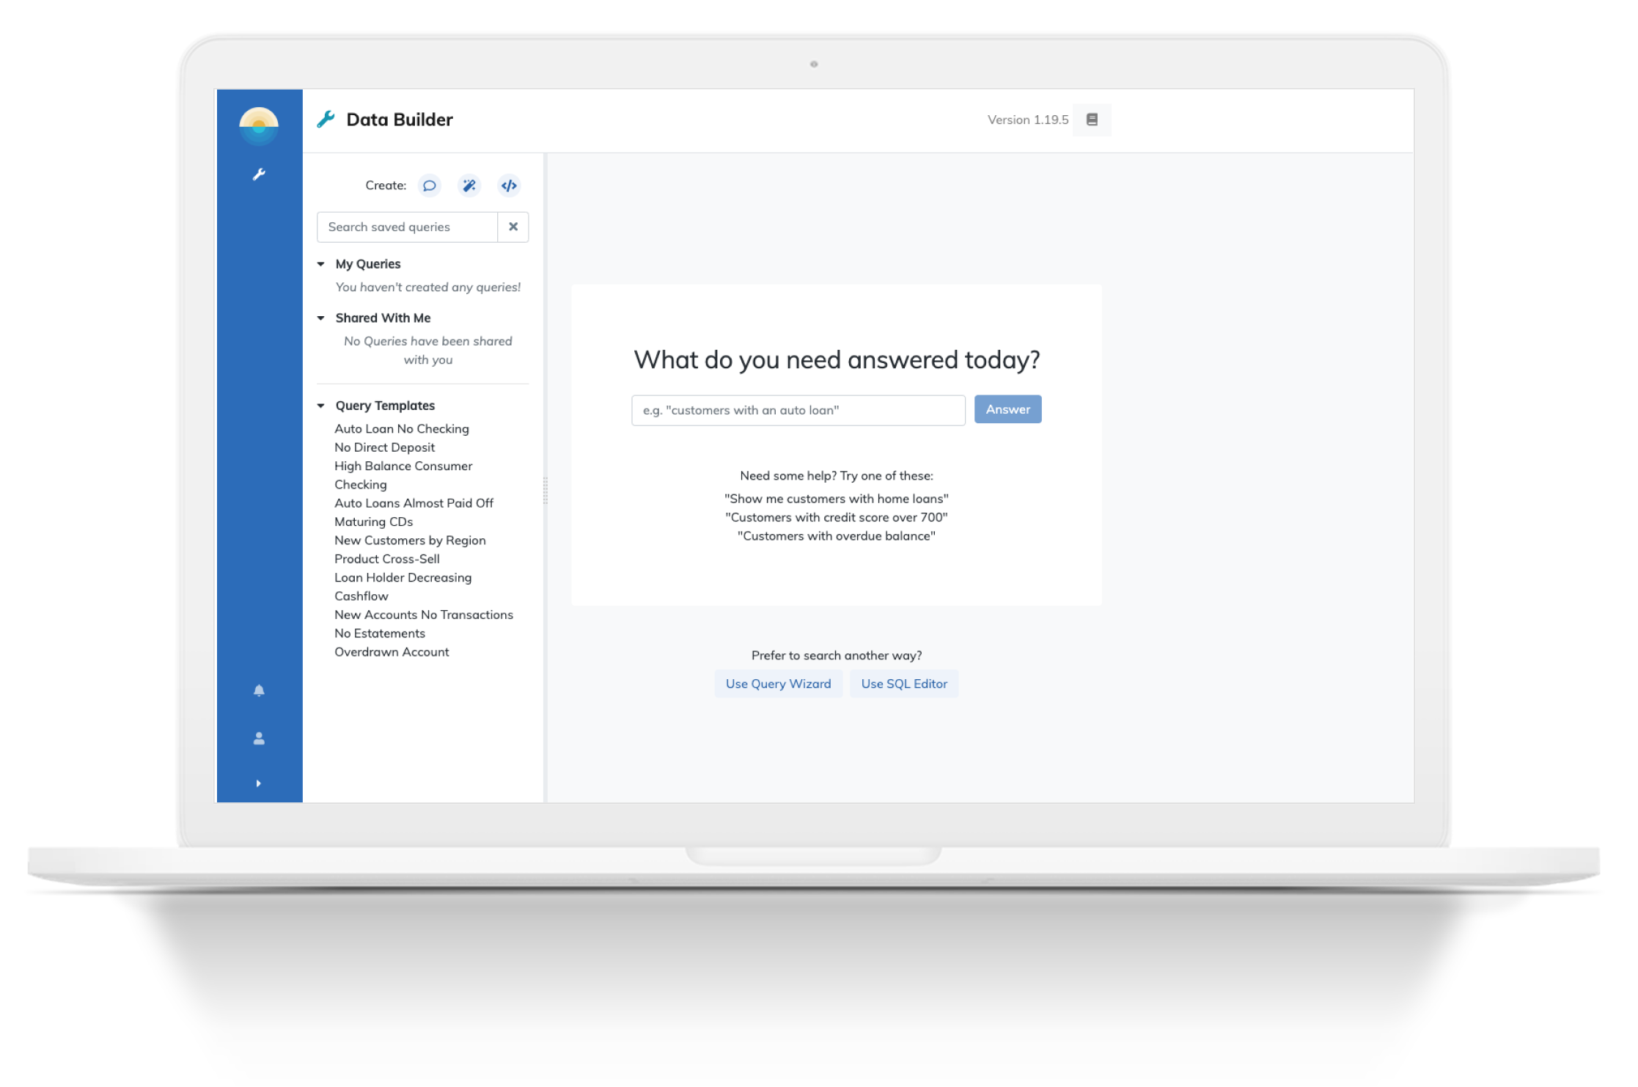Collapse the Shared With Me section
Image resolution: width=1638 pixels, height=1087 pixels.
pyautogui.click(x=323, y=318)
